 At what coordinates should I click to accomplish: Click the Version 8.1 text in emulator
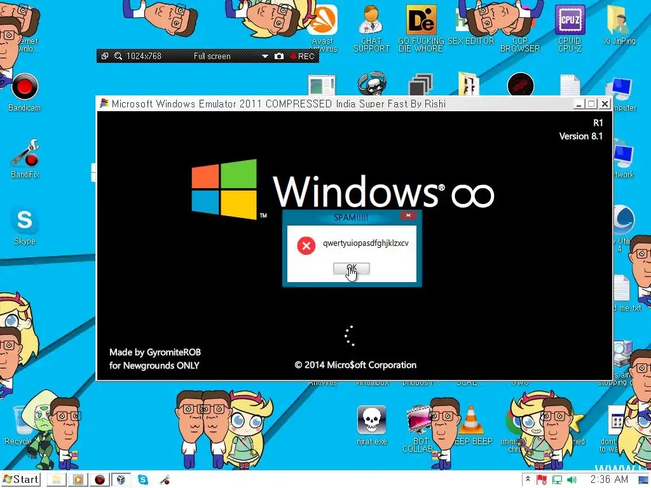pos(580,136)
